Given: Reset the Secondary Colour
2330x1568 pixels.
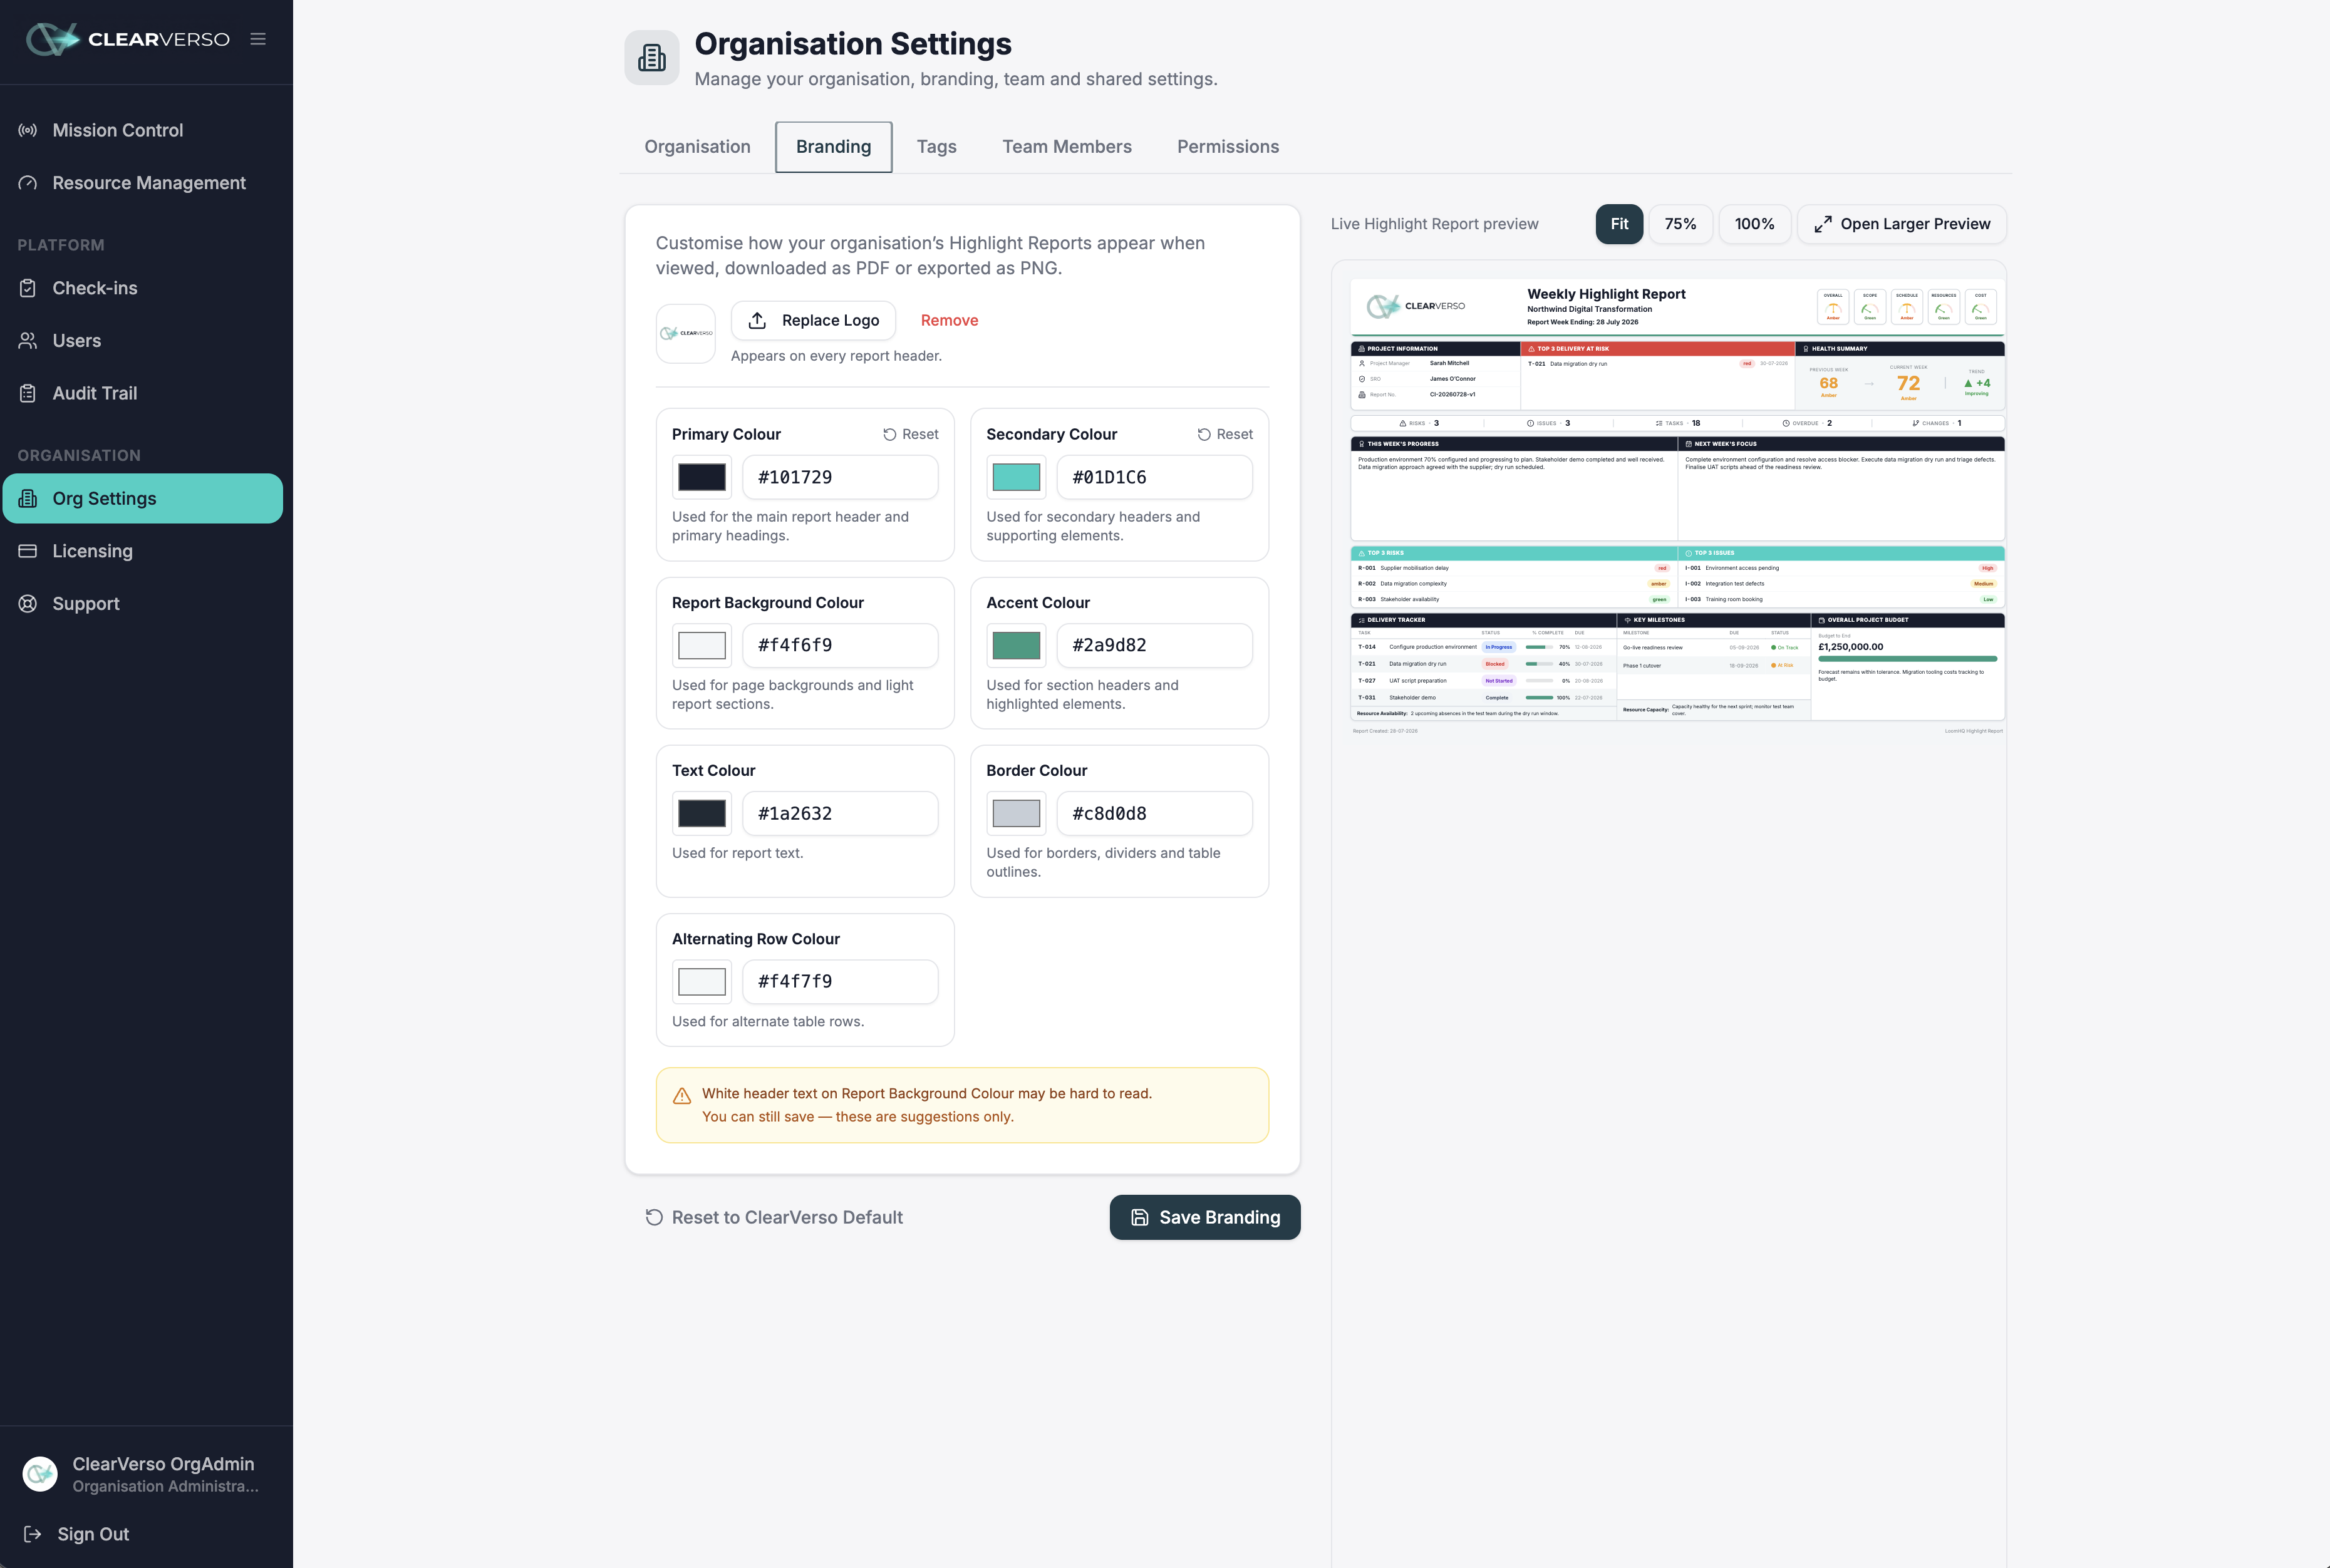Looking at the screenshot, I should [1225, 434].
